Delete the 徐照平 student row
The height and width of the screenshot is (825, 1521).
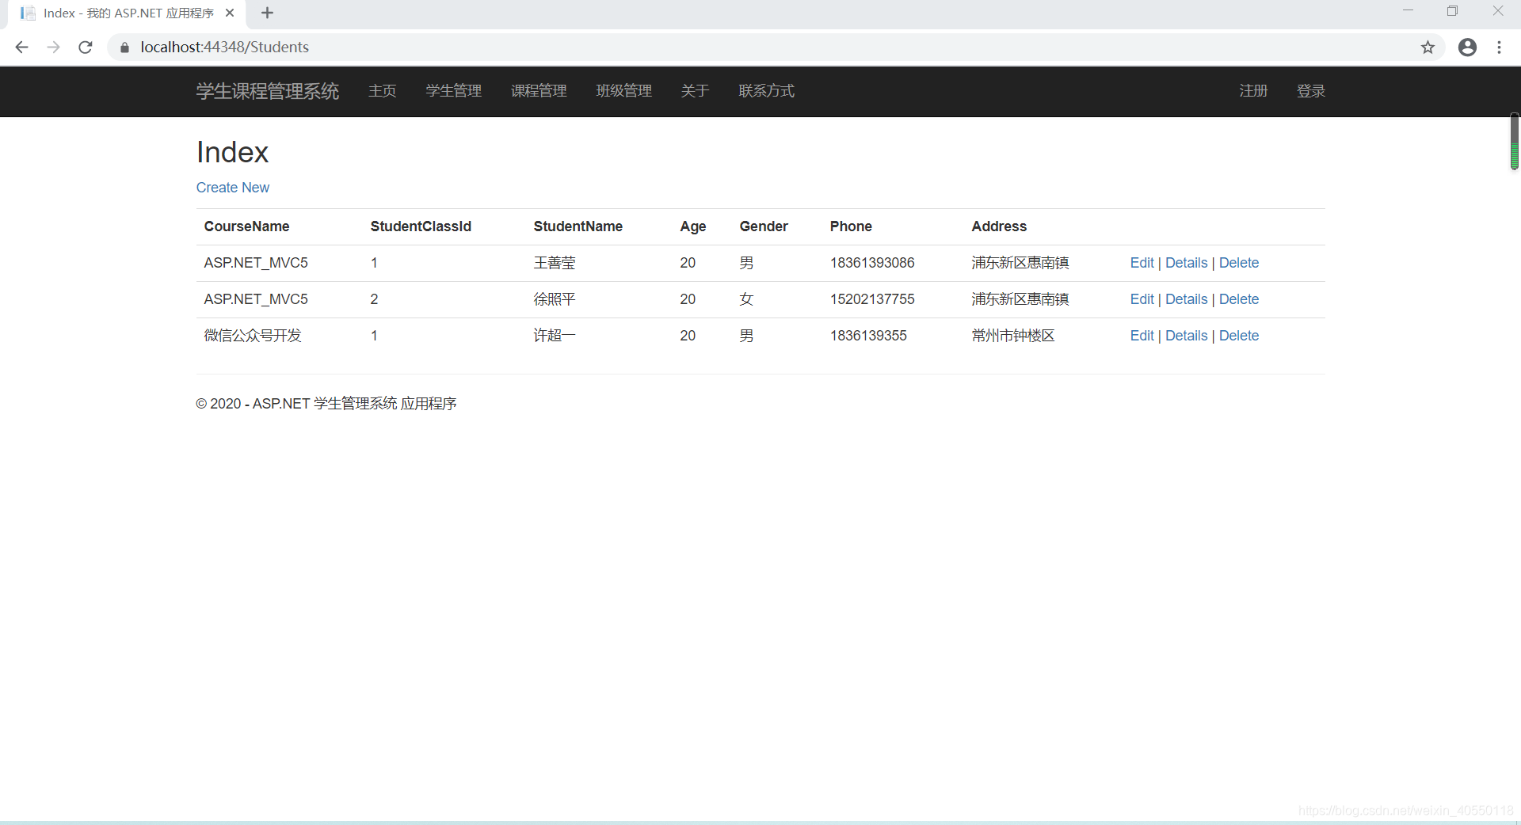(1239, 299)
